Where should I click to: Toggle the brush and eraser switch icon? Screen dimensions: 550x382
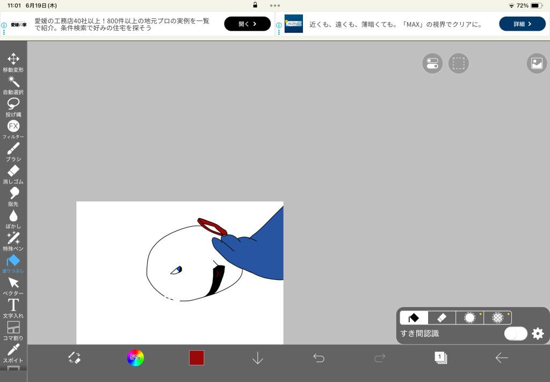74,358
